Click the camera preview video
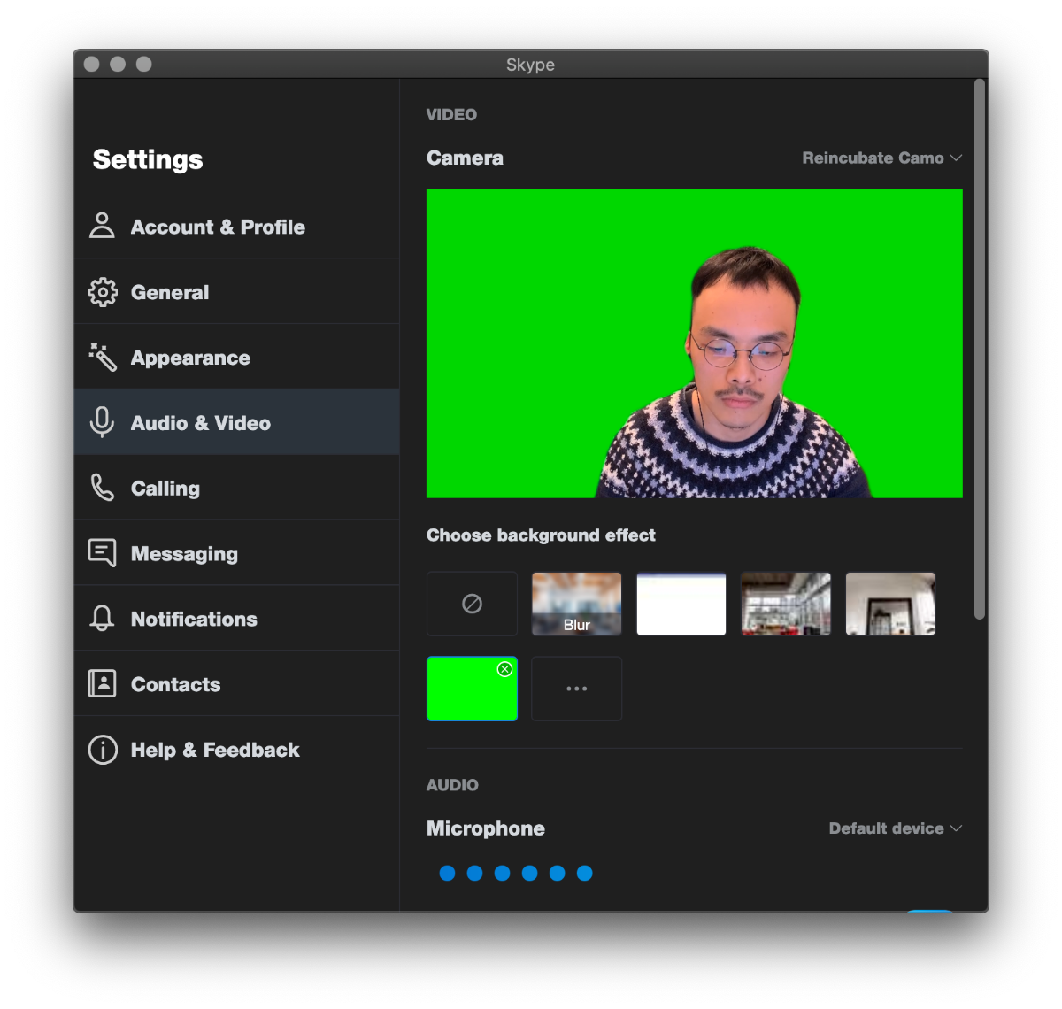 (695, 343)
